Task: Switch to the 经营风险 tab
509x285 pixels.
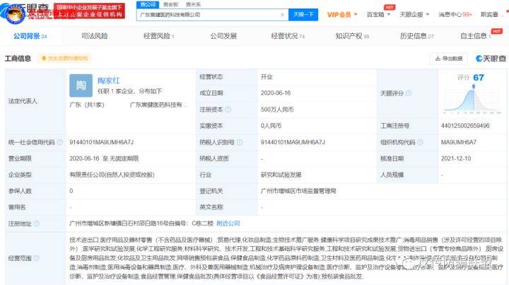Action: click(x=159, y=36)
